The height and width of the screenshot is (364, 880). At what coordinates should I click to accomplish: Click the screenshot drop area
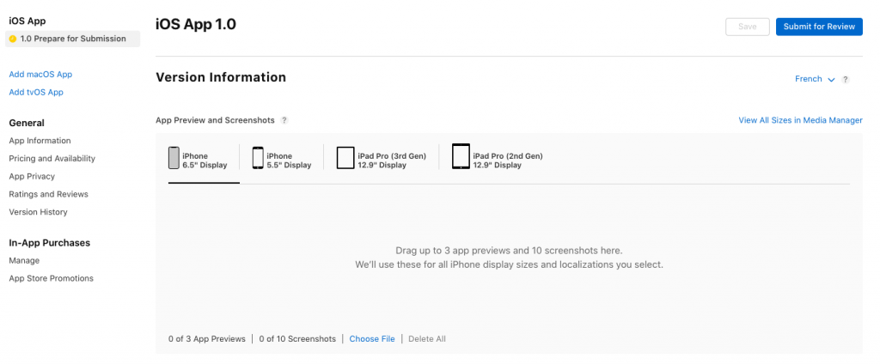[x=509, y=258]
